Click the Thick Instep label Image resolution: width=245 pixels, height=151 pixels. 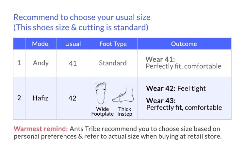[125, 111]
